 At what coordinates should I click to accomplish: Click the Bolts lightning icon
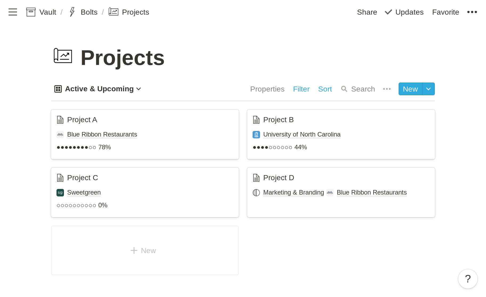72,12
